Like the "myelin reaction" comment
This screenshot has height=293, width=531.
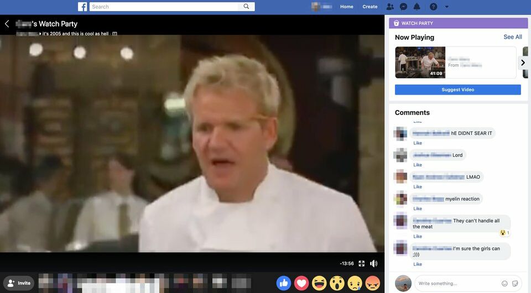(x=418, y=209)
